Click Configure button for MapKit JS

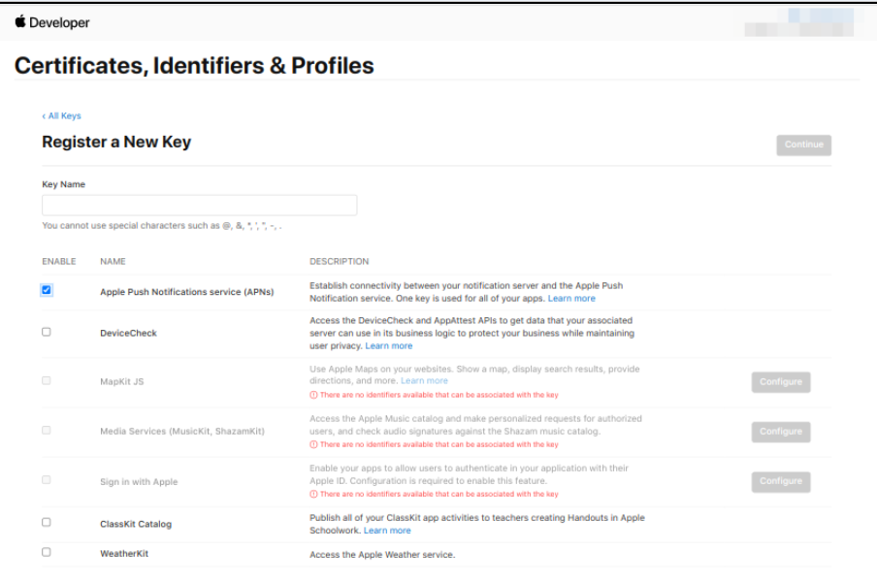coord(781,382)
